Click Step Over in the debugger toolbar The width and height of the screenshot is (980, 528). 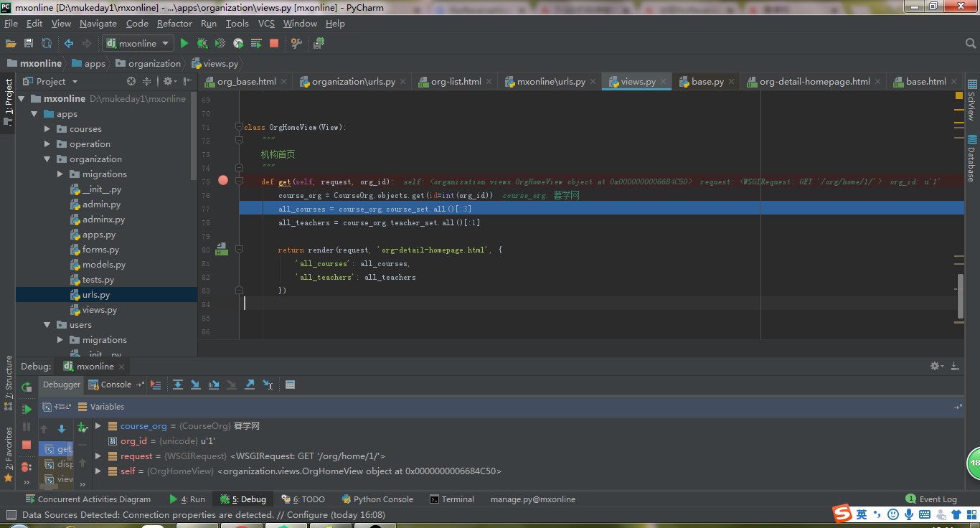(178, 385)
